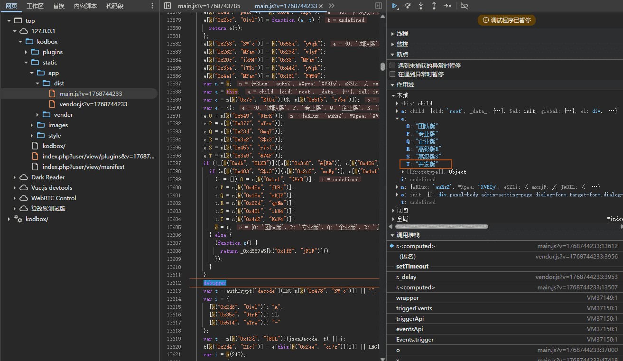
Task: Expand the 闭包 scope section
Action: point(393,210)
